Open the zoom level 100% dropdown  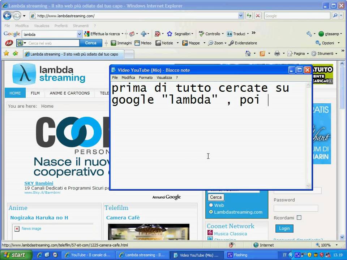tap(337, 245)
